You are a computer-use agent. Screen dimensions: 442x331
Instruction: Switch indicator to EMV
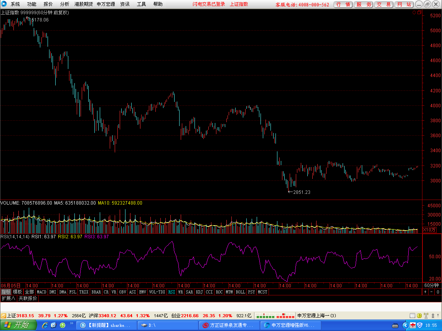pyautogui.click(x=143, y=292)
